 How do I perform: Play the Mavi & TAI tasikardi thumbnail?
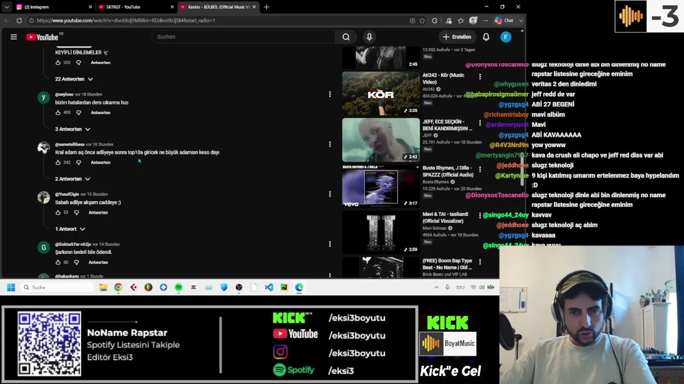pyautogui.click(x=381, y=233)
